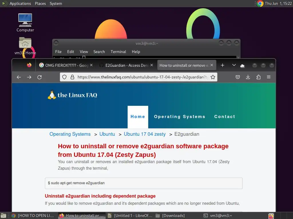This screenshot has width=293, height=219.
Task: Open a new Firefox tab
Action: coord(222,65)
